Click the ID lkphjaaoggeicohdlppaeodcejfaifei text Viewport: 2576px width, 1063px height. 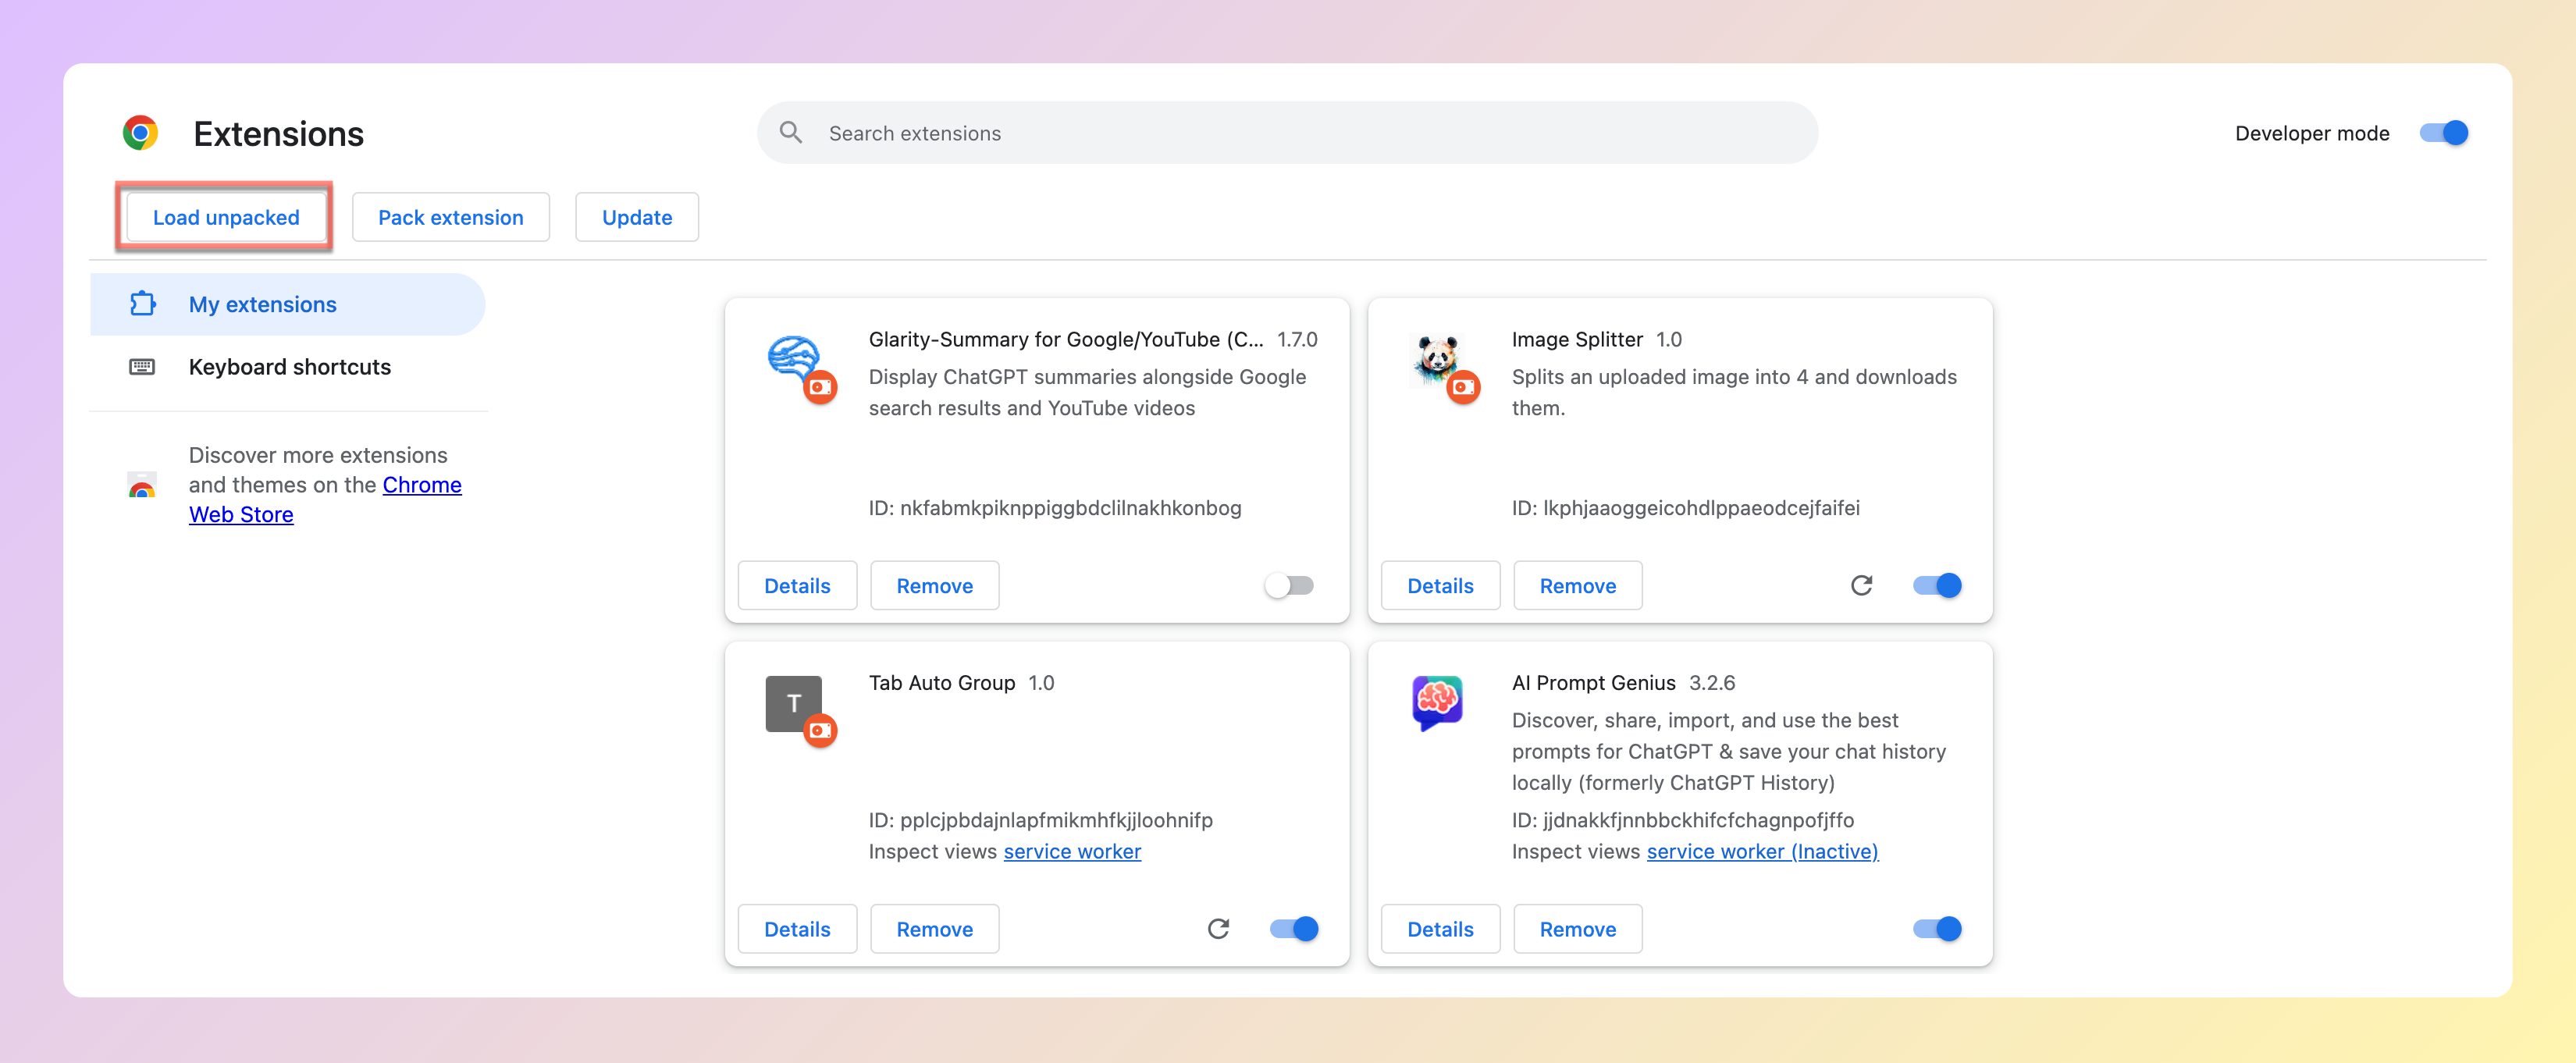coord(1685,508)
